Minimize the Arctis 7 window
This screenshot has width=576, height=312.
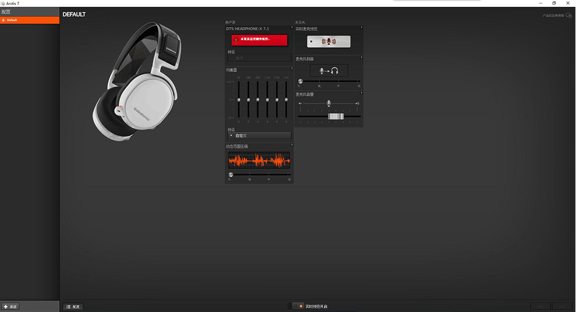(x=541, y=3)
